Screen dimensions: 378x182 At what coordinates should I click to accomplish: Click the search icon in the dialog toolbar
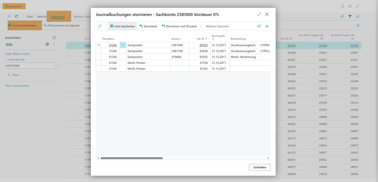(100, 26)
